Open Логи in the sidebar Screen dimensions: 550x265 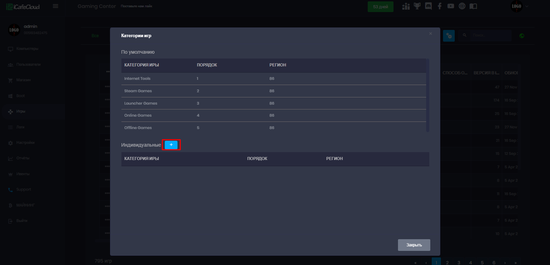[x=20, y=127]
